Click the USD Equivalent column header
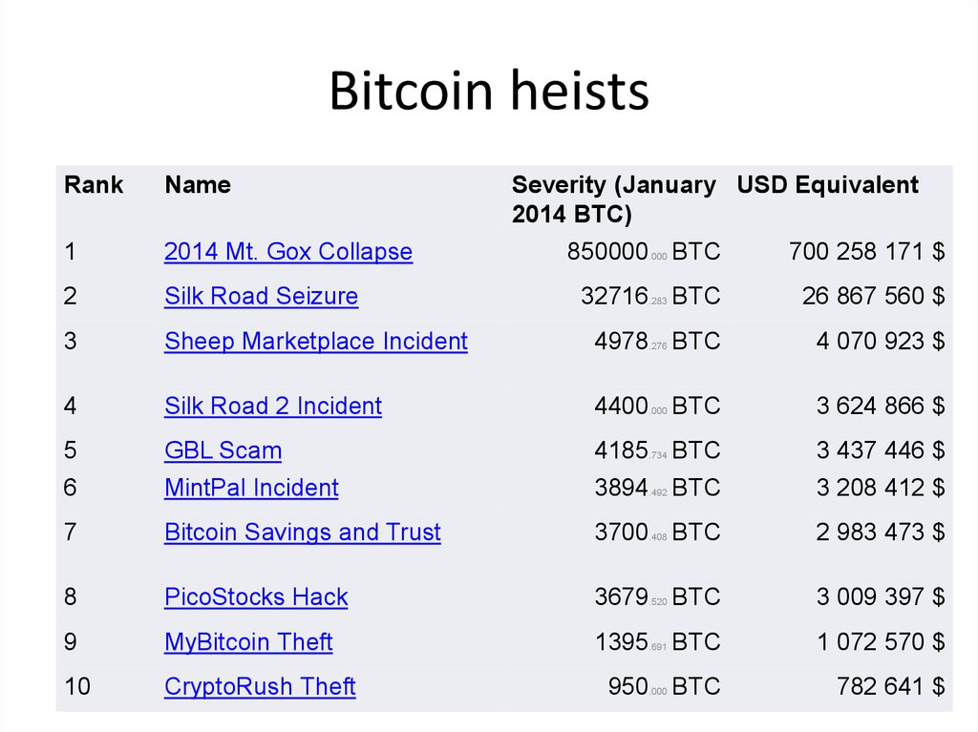The image size is (978, 732). (x=827, y=185)
